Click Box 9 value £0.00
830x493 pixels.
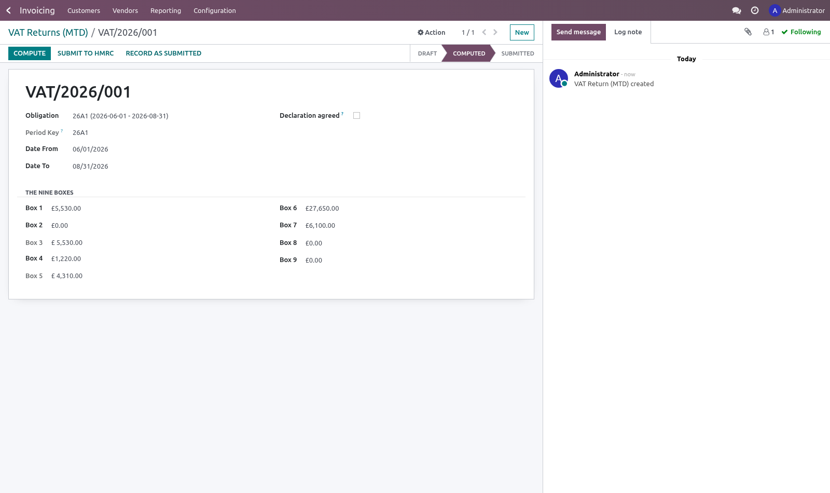[x=314, y=261]
